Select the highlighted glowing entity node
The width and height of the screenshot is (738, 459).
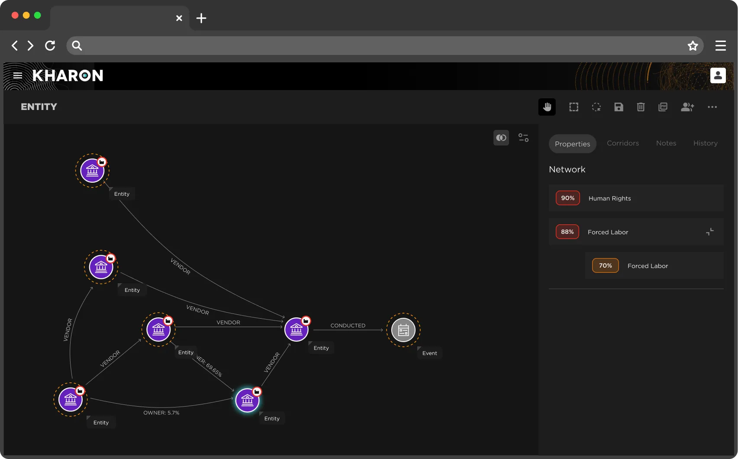[x=248, y=401]
